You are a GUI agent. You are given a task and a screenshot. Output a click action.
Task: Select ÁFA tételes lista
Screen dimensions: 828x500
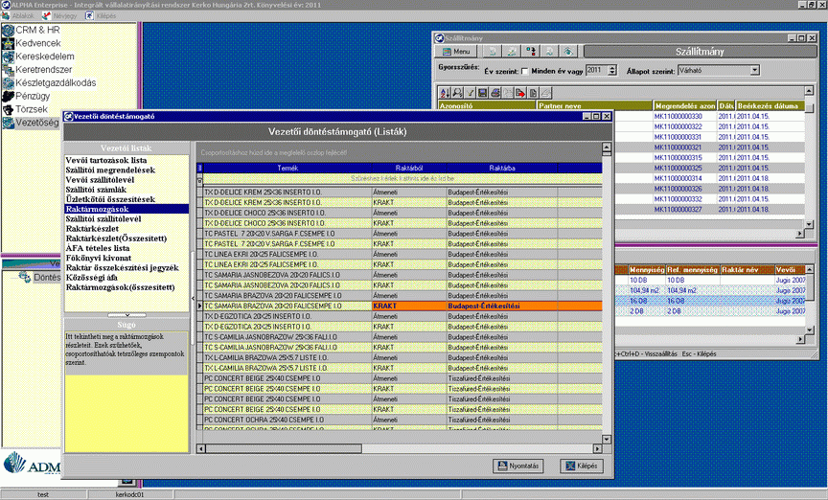98,248
